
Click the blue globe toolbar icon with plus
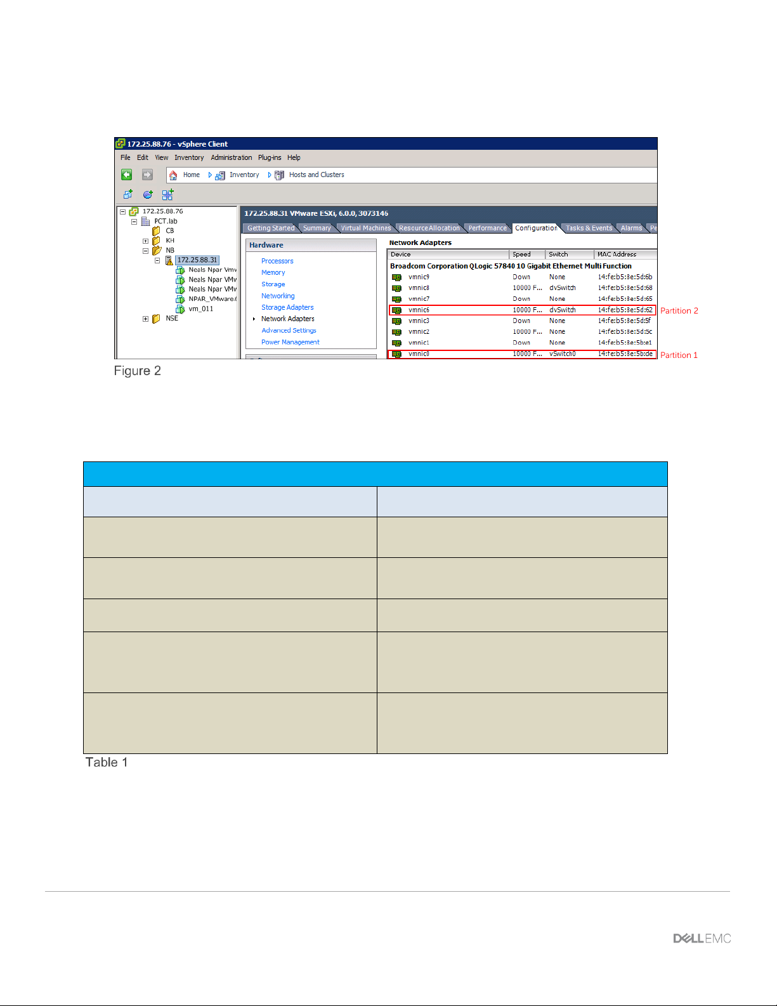click(x=148, y=194)
